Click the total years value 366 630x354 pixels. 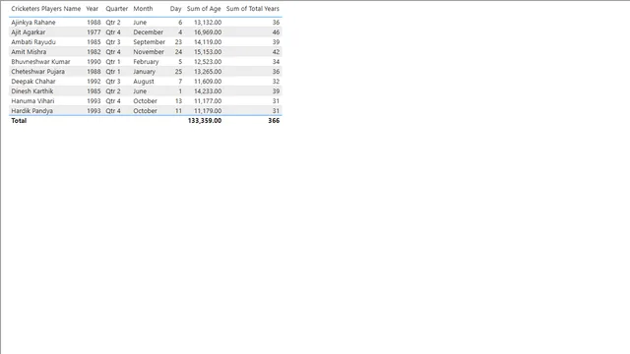pos(274,120)
